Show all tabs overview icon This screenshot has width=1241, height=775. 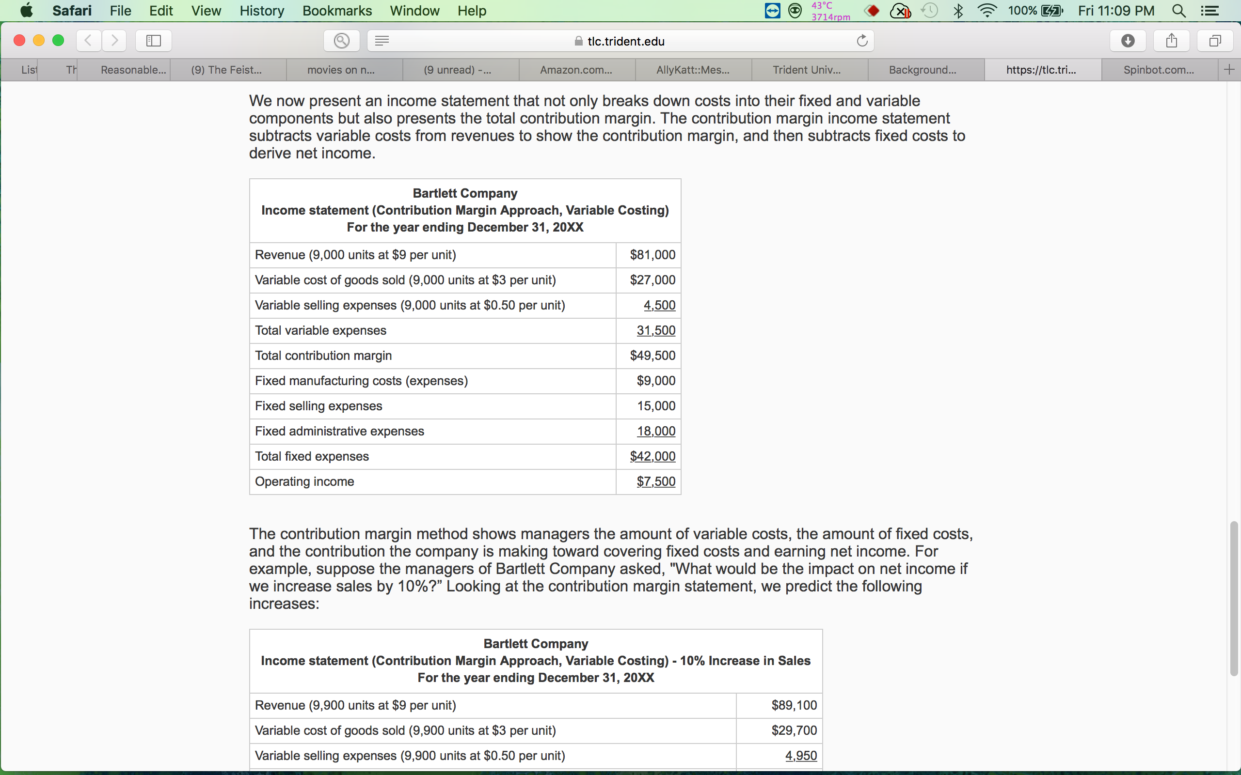[x=1215, y=41]
